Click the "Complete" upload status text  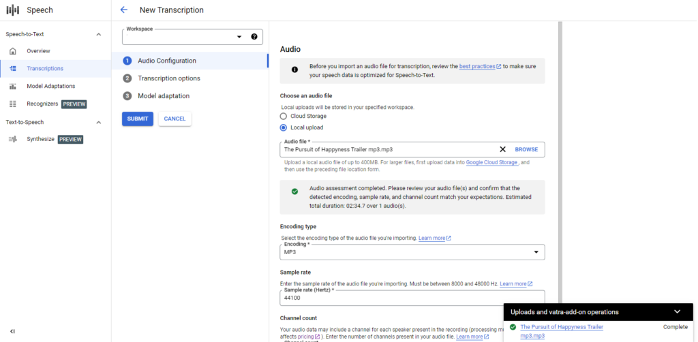tap(676, 327)
